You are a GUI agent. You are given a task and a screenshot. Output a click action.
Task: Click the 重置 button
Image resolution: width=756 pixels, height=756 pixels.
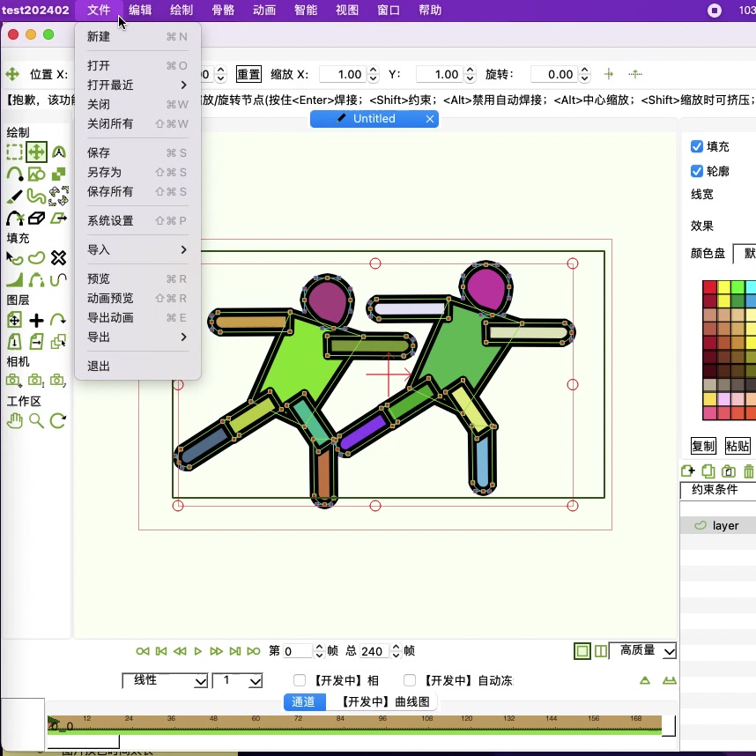248,75
